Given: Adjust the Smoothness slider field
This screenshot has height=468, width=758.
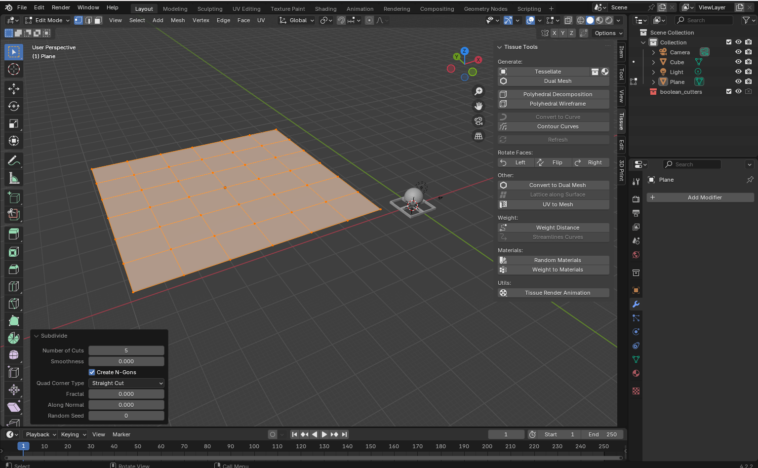Looking at the screenshot, I should click(x=126, y=361).
